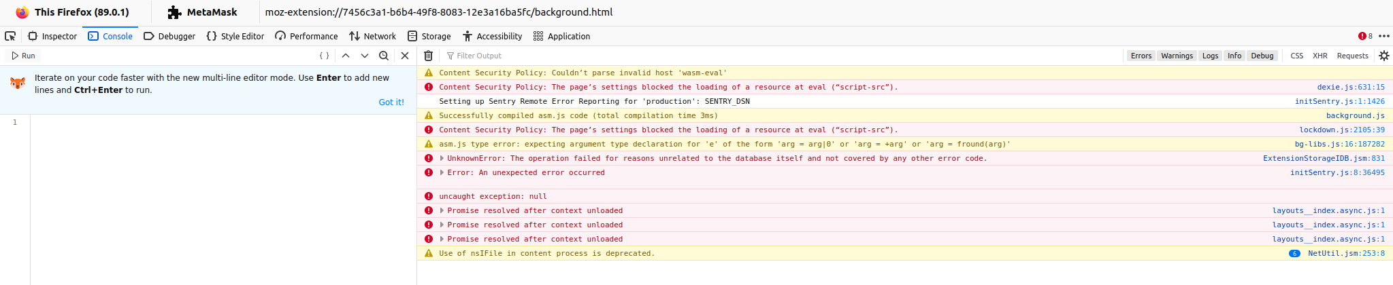
Task: Switch to the Performance tab
Action: coord(306,36)
